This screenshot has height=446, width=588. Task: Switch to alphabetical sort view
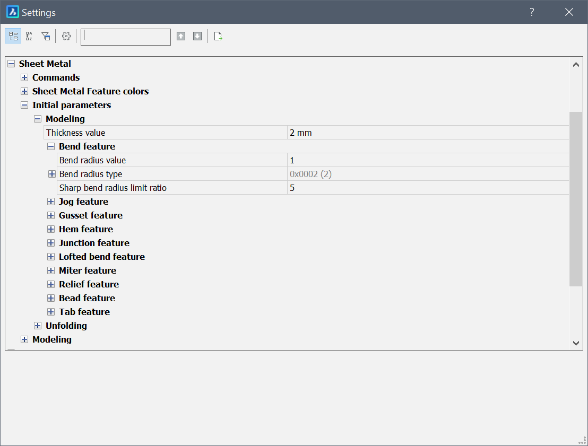point(29,36)
